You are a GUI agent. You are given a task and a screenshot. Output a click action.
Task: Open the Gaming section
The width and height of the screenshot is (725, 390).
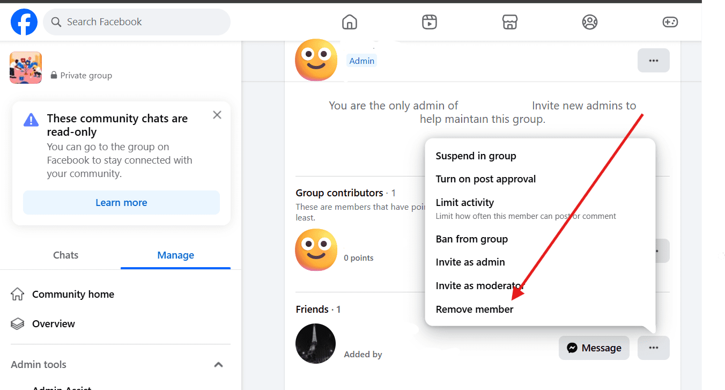670,22
